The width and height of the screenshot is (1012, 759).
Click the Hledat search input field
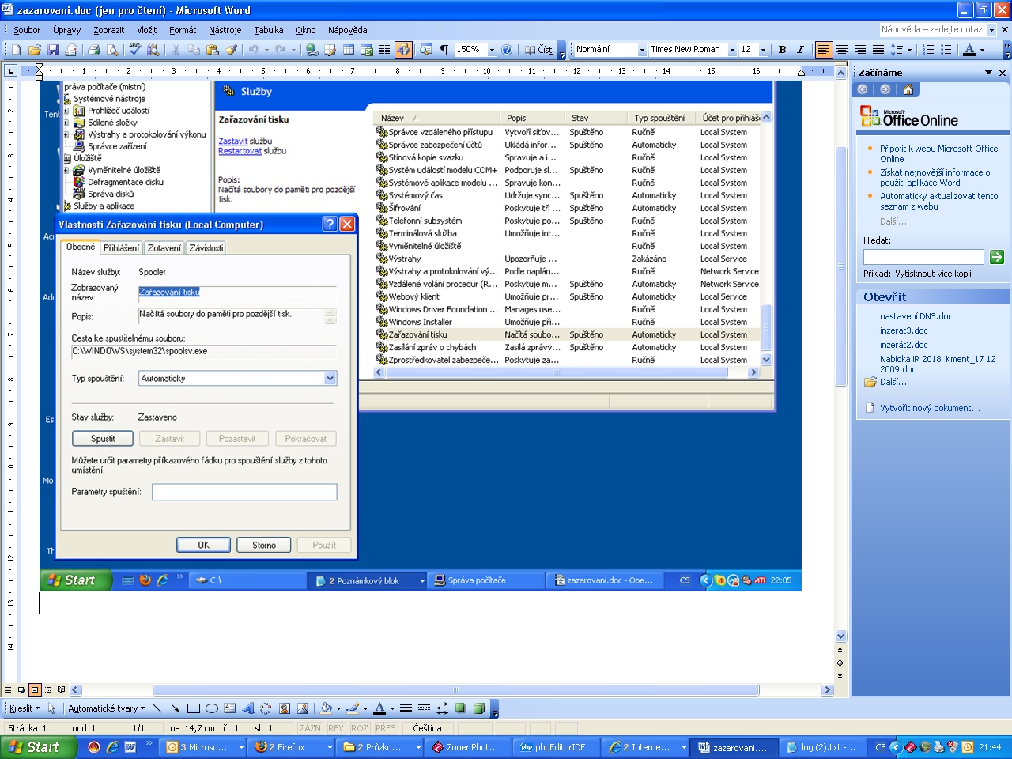[923, 257]
